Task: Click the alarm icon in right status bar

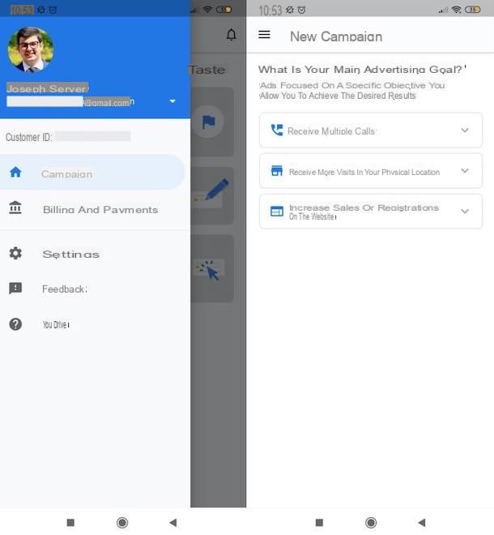Action: pyautogui.click(x=301, y=10)
